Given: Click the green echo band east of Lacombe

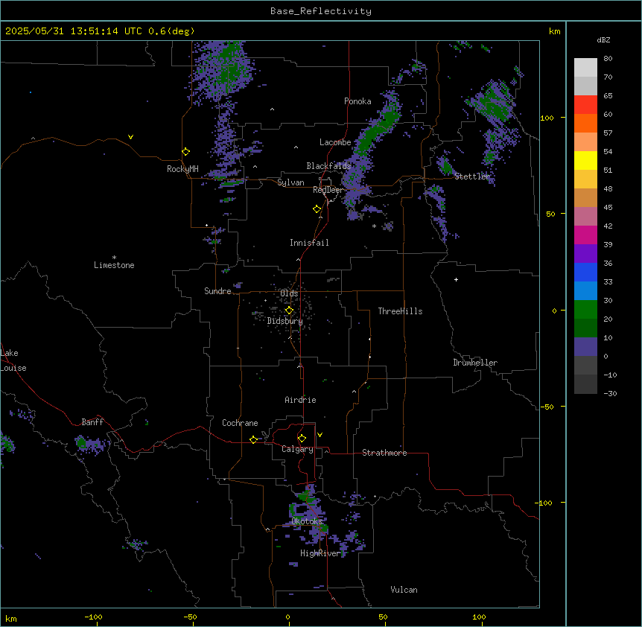Looking at the screenshot, I should 375,133.
